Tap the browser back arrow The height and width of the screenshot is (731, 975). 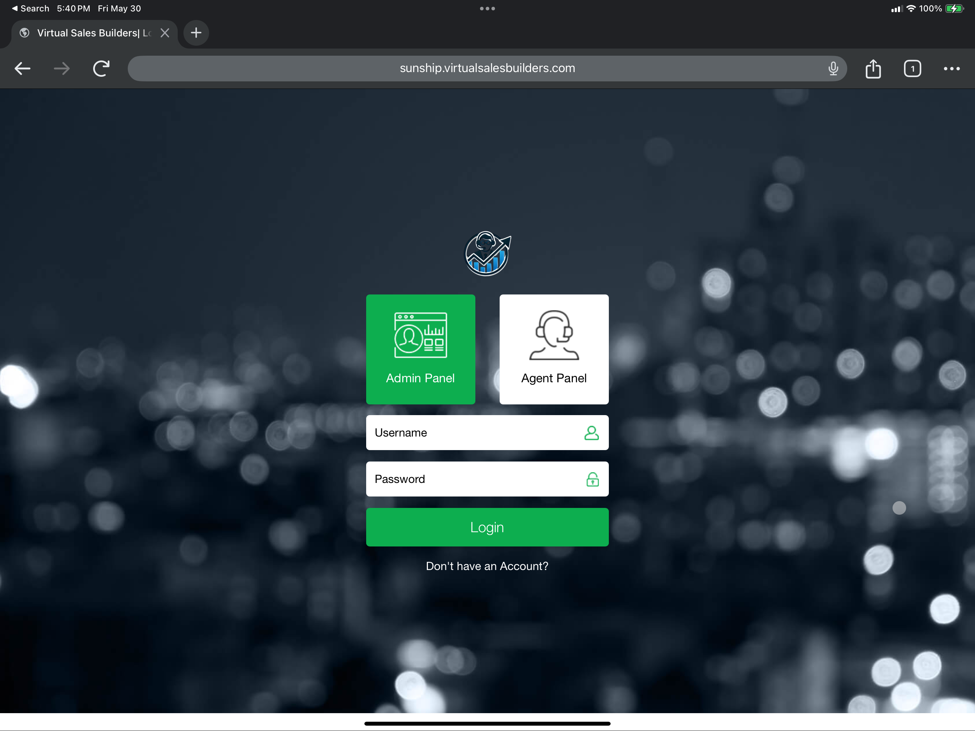click(x=22, y=68)
